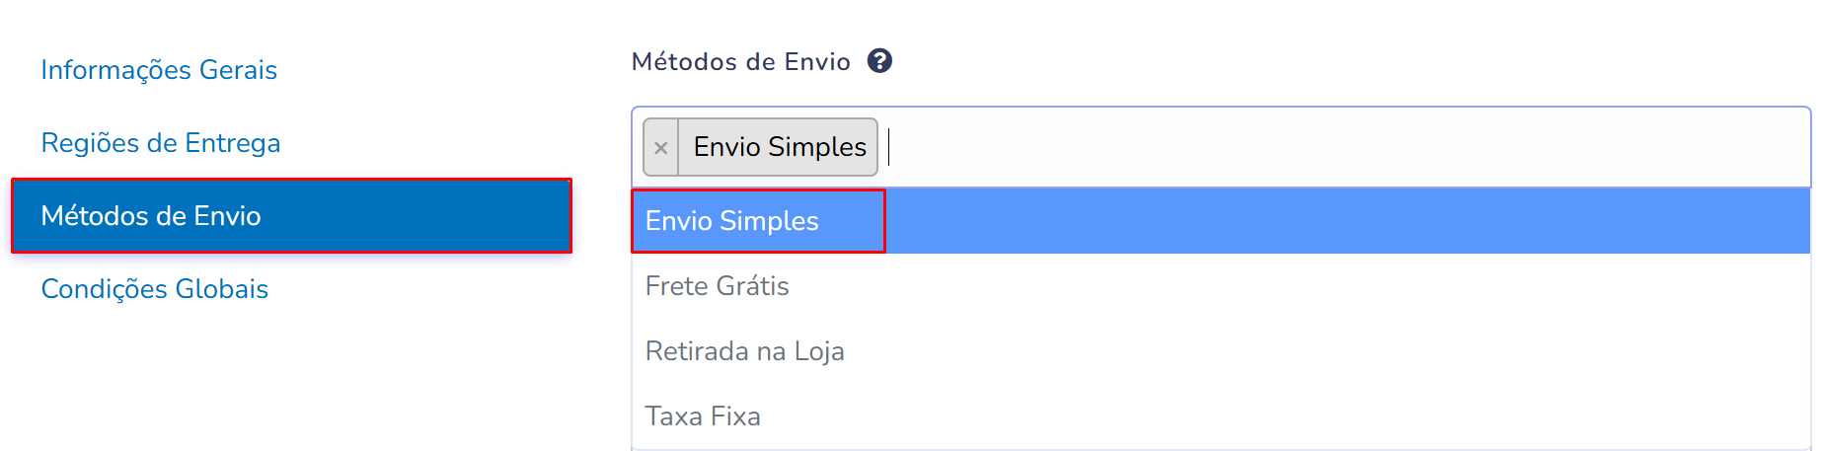Image resolution: width=1822 pixels, height=451 pixels.
Task: Open Condições Globais in the sidebar
Action: click(155, 289)
